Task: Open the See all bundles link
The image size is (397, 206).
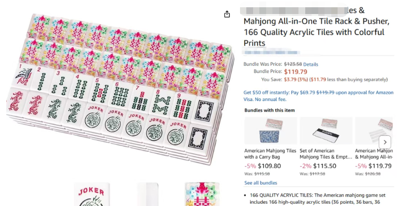Action: (261, 183)
